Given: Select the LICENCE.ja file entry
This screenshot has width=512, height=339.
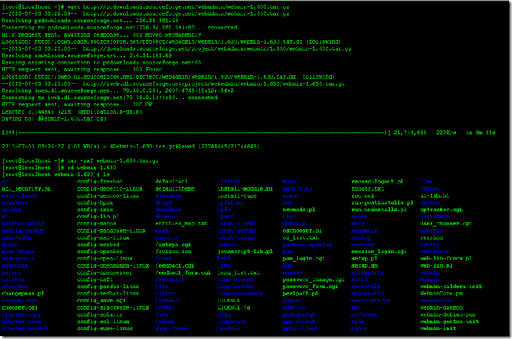Looking at the screenshot, I should coord(234,307).
